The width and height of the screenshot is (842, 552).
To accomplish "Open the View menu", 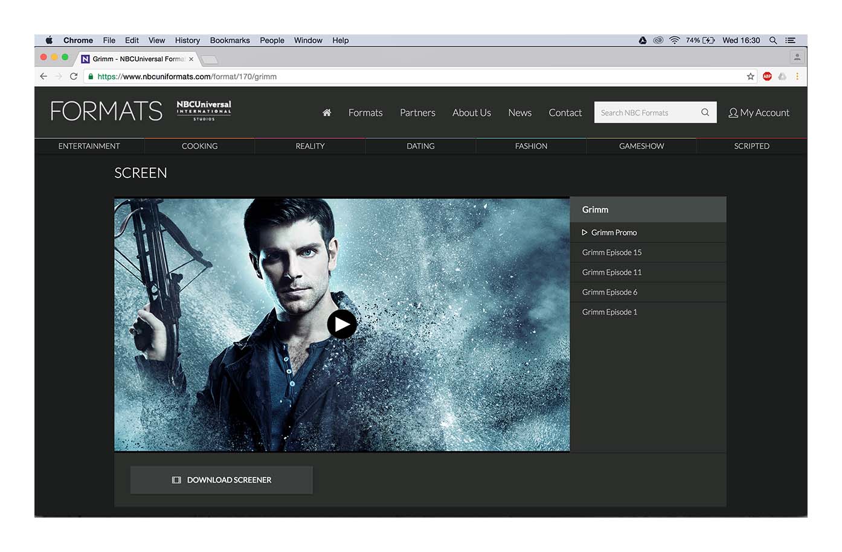I will click(156, 40).
